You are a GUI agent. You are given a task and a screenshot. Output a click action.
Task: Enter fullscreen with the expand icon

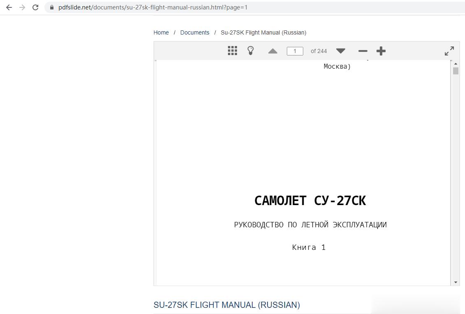[x=449, y=51]
